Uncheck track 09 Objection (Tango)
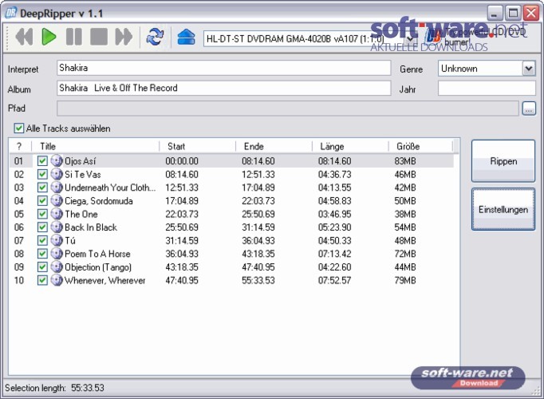 (x=42, y=267)
